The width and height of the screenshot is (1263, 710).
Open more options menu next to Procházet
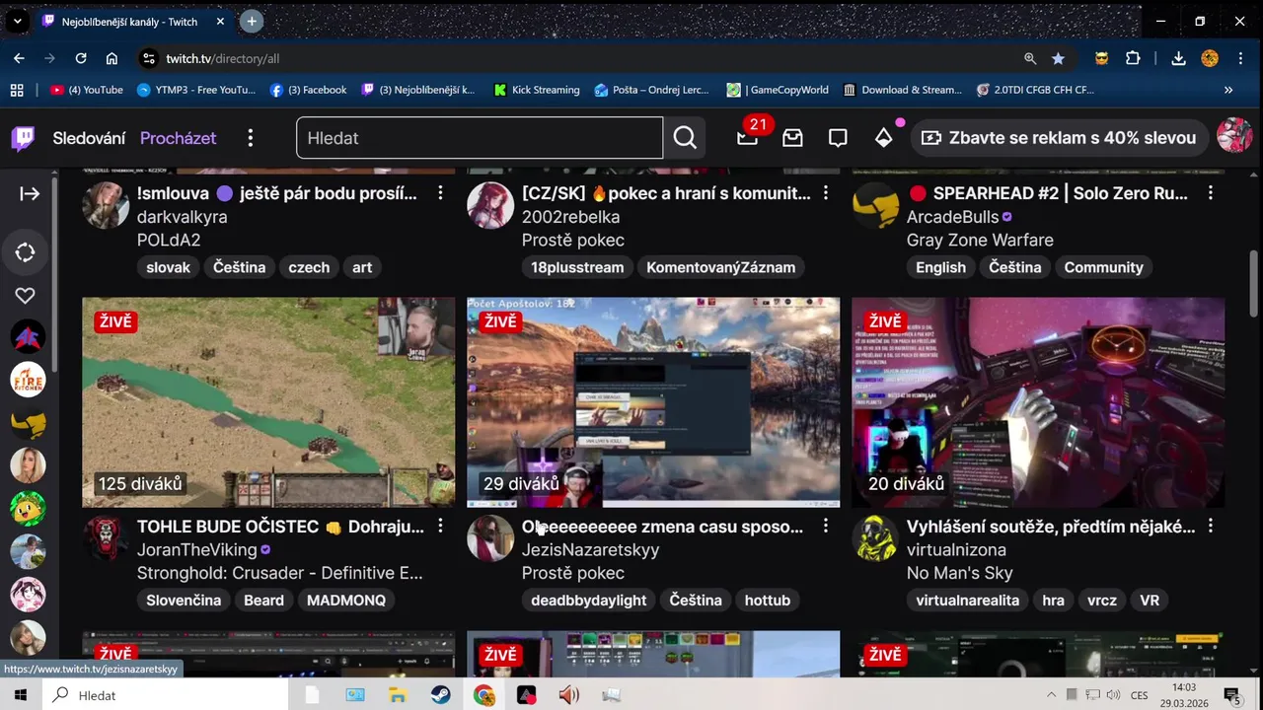(251, 138)
